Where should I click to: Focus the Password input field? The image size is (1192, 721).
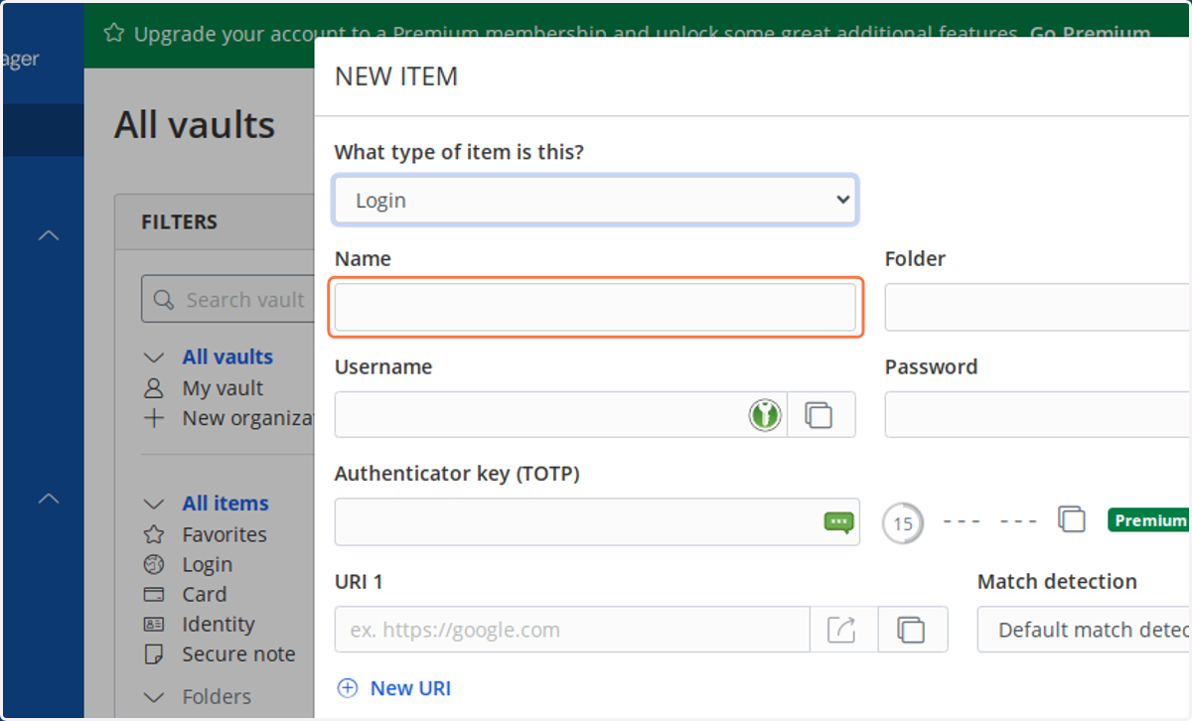coord(1038,414)
